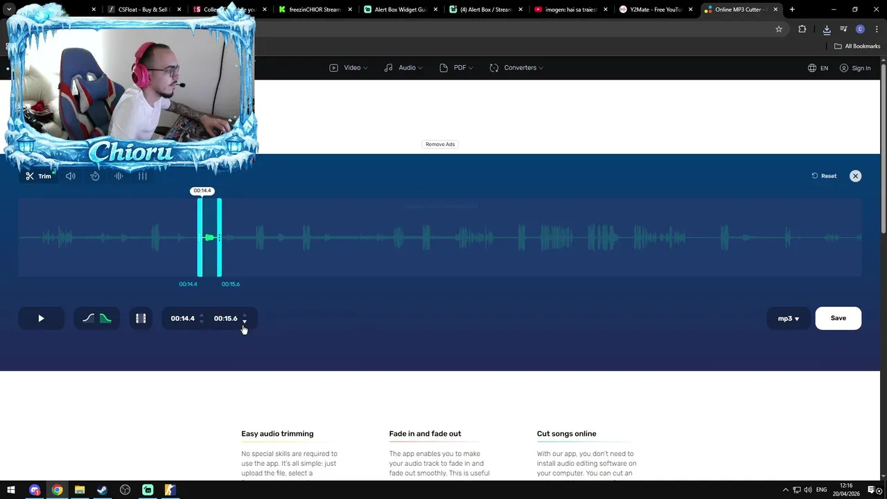Change language from EN
887x499 pixels.
click(818, 68)
